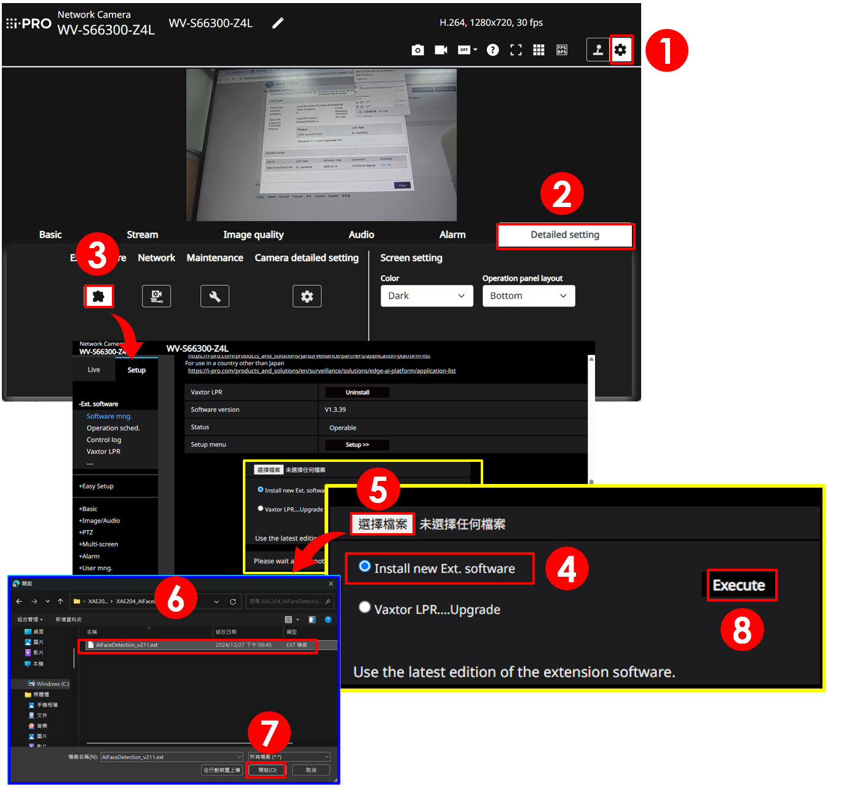The image size is (852, 796).
Task: Click the video recording camcorder icon
Action: (441, 50)
